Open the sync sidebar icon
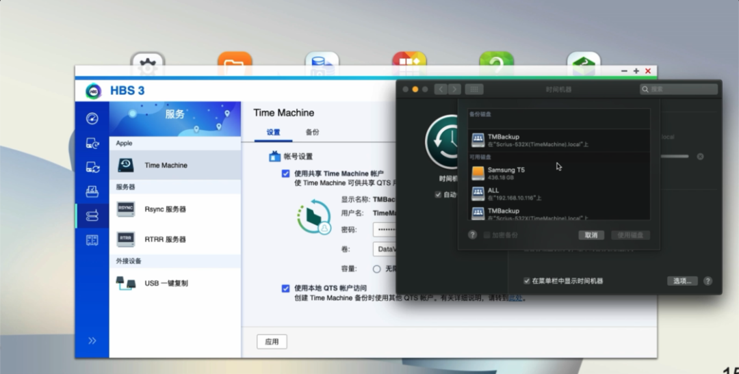Viewport: 739px width, 374px height. point(92,168)
